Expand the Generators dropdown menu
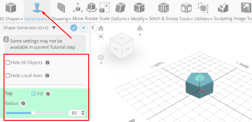Screen dimensions: 252x122 click(x=48, y=19)
